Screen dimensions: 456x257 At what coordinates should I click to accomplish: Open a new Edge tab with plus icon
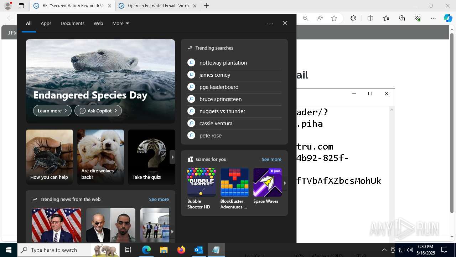207,6
